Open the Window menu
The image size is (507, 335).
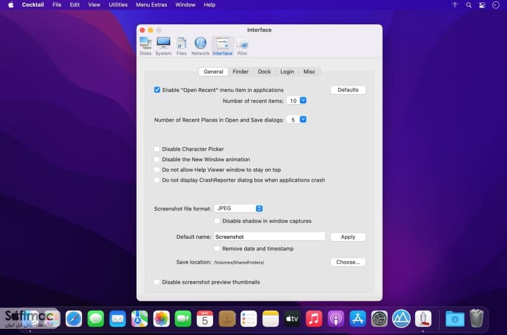pos(185,5)
